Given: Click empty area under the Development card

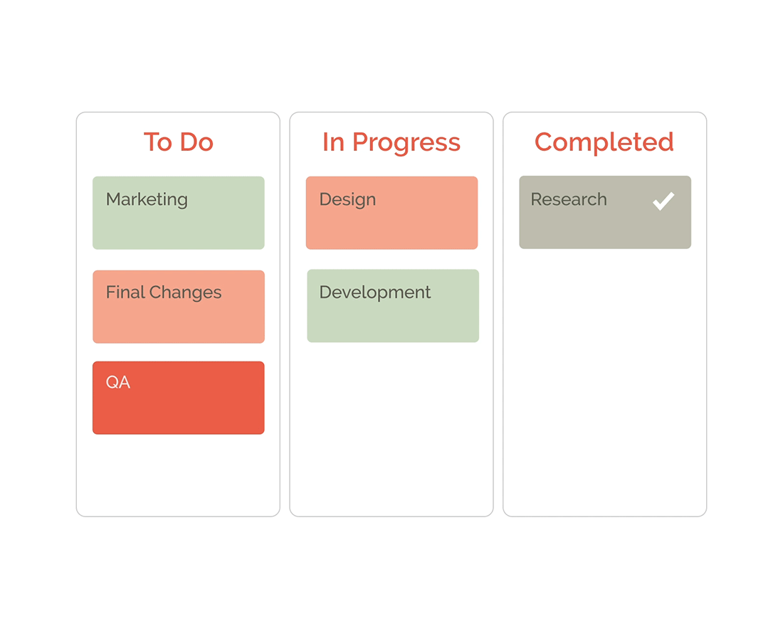Looking at the screenshot, I should (x=391, y=427).
